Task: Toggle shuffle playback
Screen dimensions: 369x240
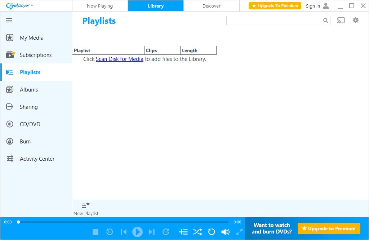Action: point(197,232)
